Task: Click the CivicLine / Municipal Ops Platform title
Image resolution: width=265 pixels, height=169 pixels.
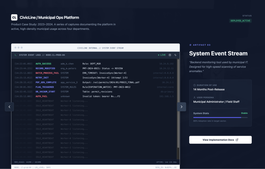Action: tap(49, 17)
